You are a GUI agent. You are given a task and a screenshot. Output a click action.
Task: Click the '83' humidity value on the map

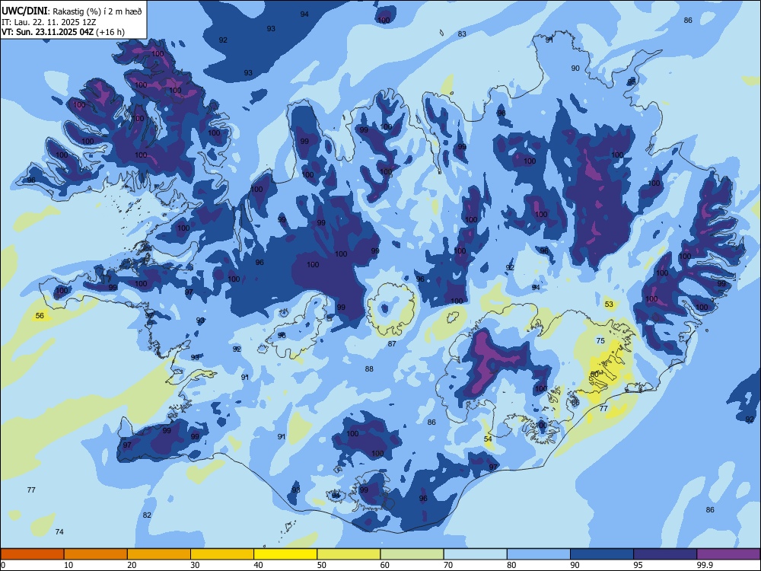(x=462, y=34)
